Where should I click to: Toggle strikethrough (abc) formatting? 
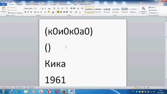click(35, 12)
